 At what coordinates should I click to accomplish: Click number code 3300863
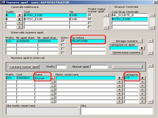click(25, 78)
